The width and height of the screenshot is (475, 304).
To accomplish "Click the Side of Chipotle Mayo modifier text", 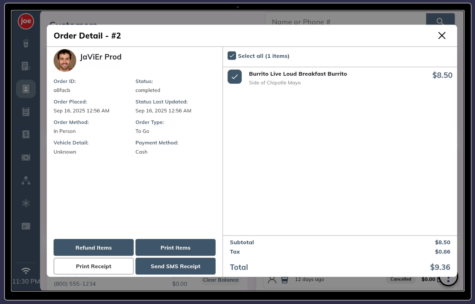I will click(275, 83).
